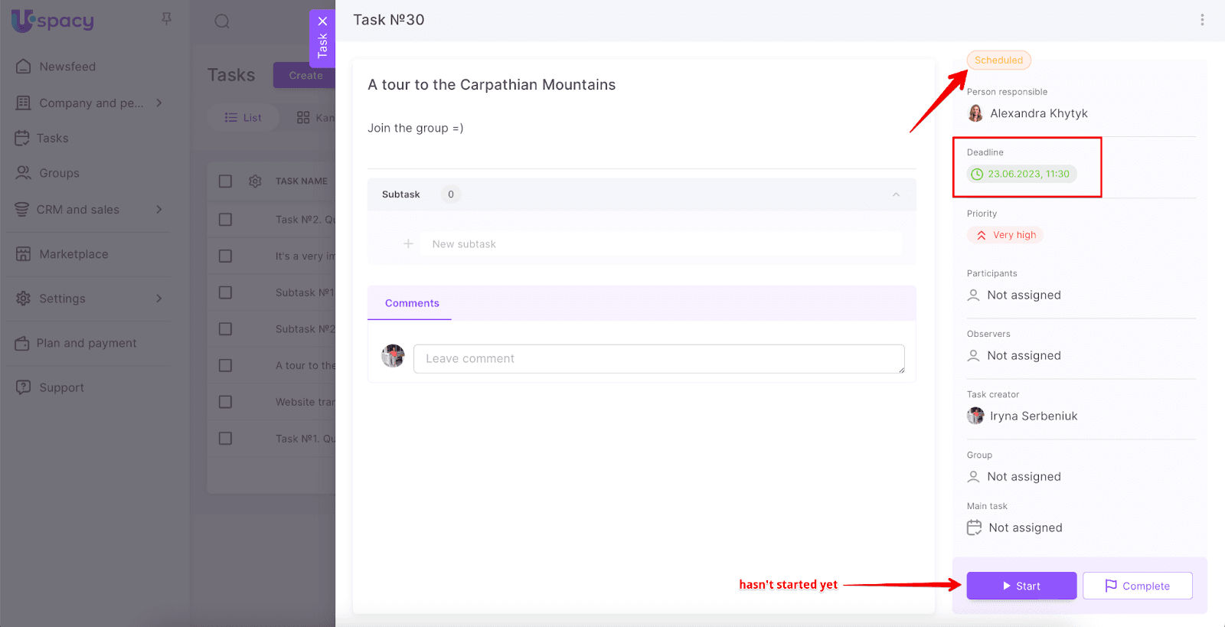
Task: Toggle the select-all tasks checkbox
Action: (x=225, y=181)
